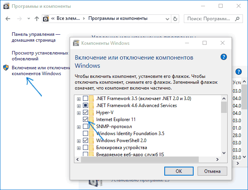Expand the Hyper-V node
Viewport: 248px width, 190px height.
point(79,113)
